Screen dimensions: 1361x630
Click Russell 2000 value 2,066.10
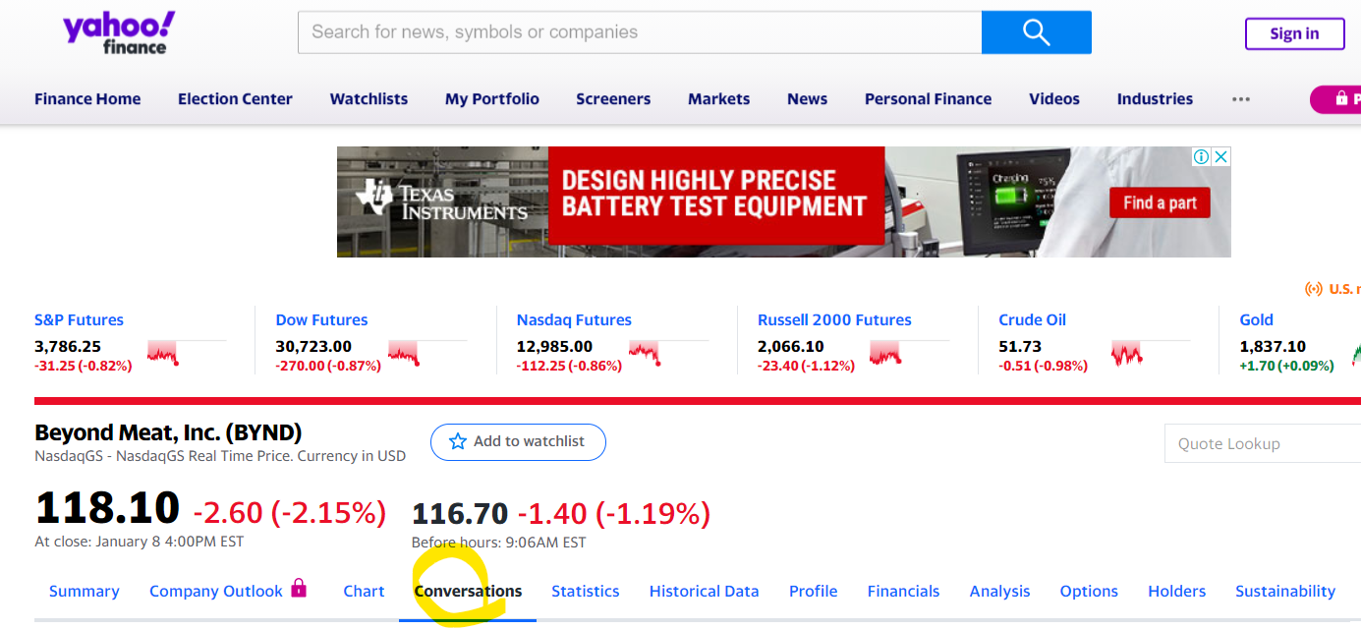tap(791, 346)
